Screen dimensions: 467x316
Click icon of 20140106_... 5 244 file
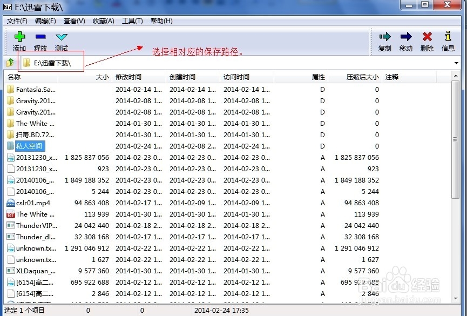click(11, 191)
